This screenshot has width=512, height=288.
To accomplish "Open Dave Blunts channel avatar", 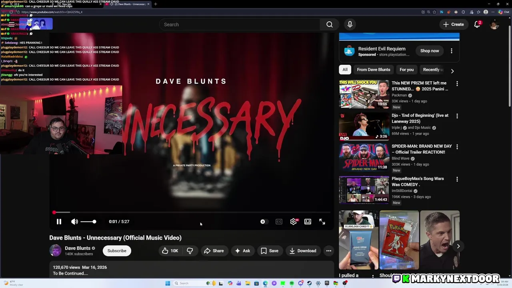I will click(55, 251).
